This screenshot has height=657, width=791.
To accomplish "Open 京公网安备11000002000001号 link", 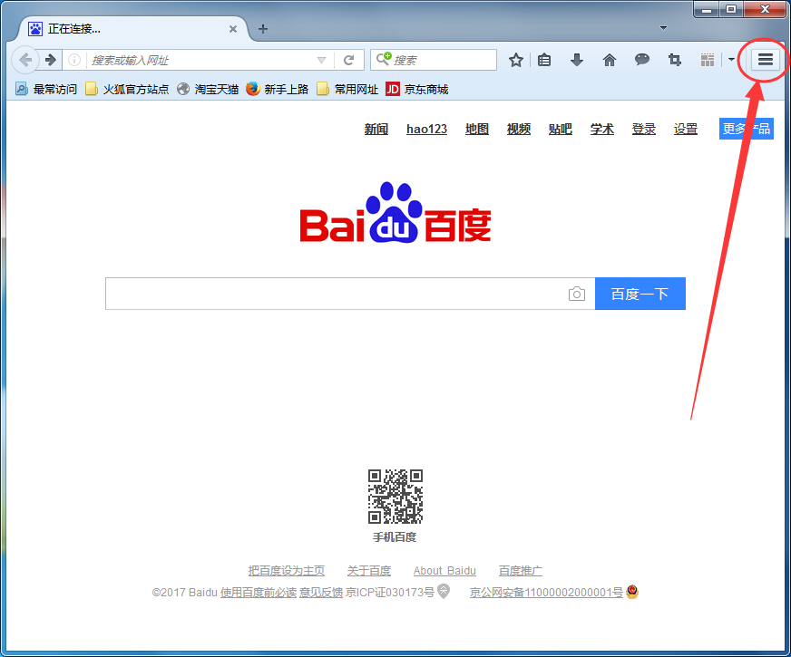I will coord(546,593).
